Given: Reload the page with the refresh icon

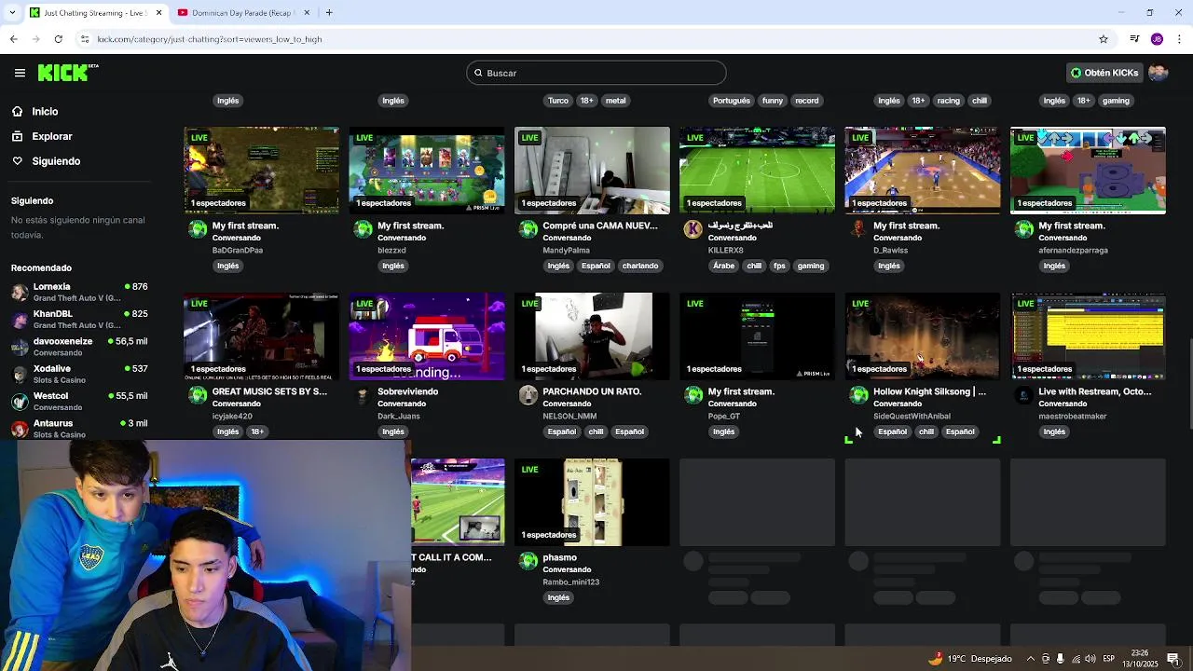Looking at the screenshot, I should tap(58, 39).
